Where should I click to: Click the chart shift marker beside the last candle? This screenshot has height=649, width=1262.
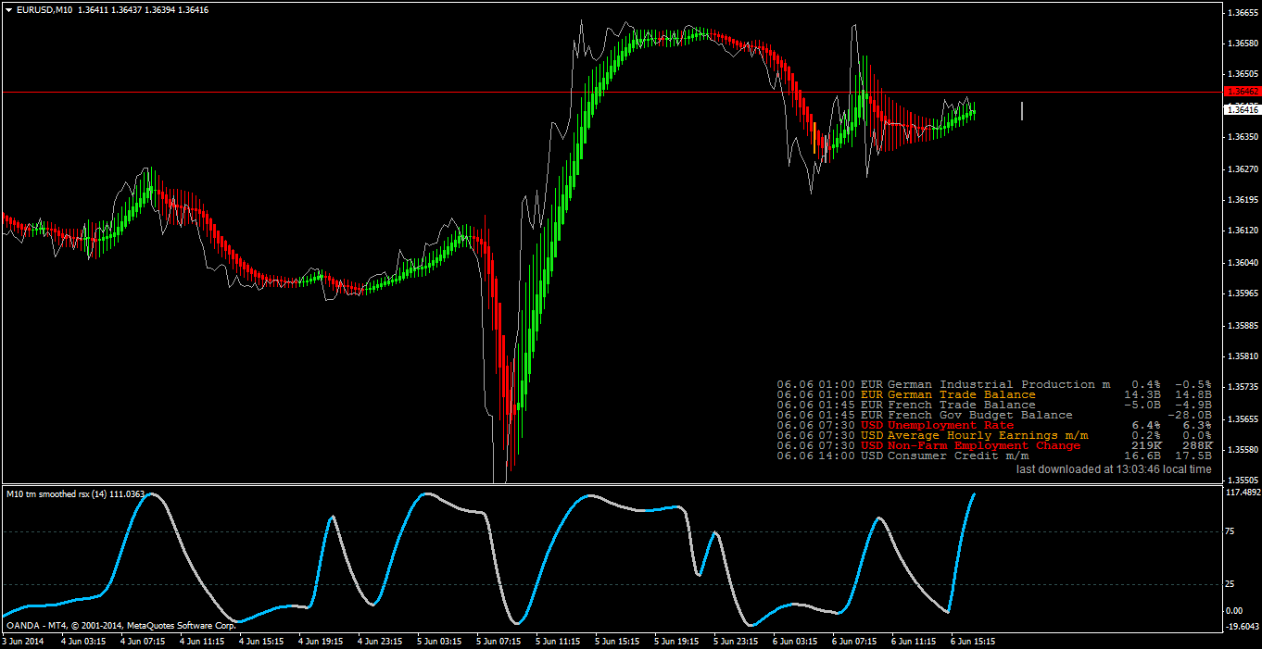click(x=1022, y=111)
